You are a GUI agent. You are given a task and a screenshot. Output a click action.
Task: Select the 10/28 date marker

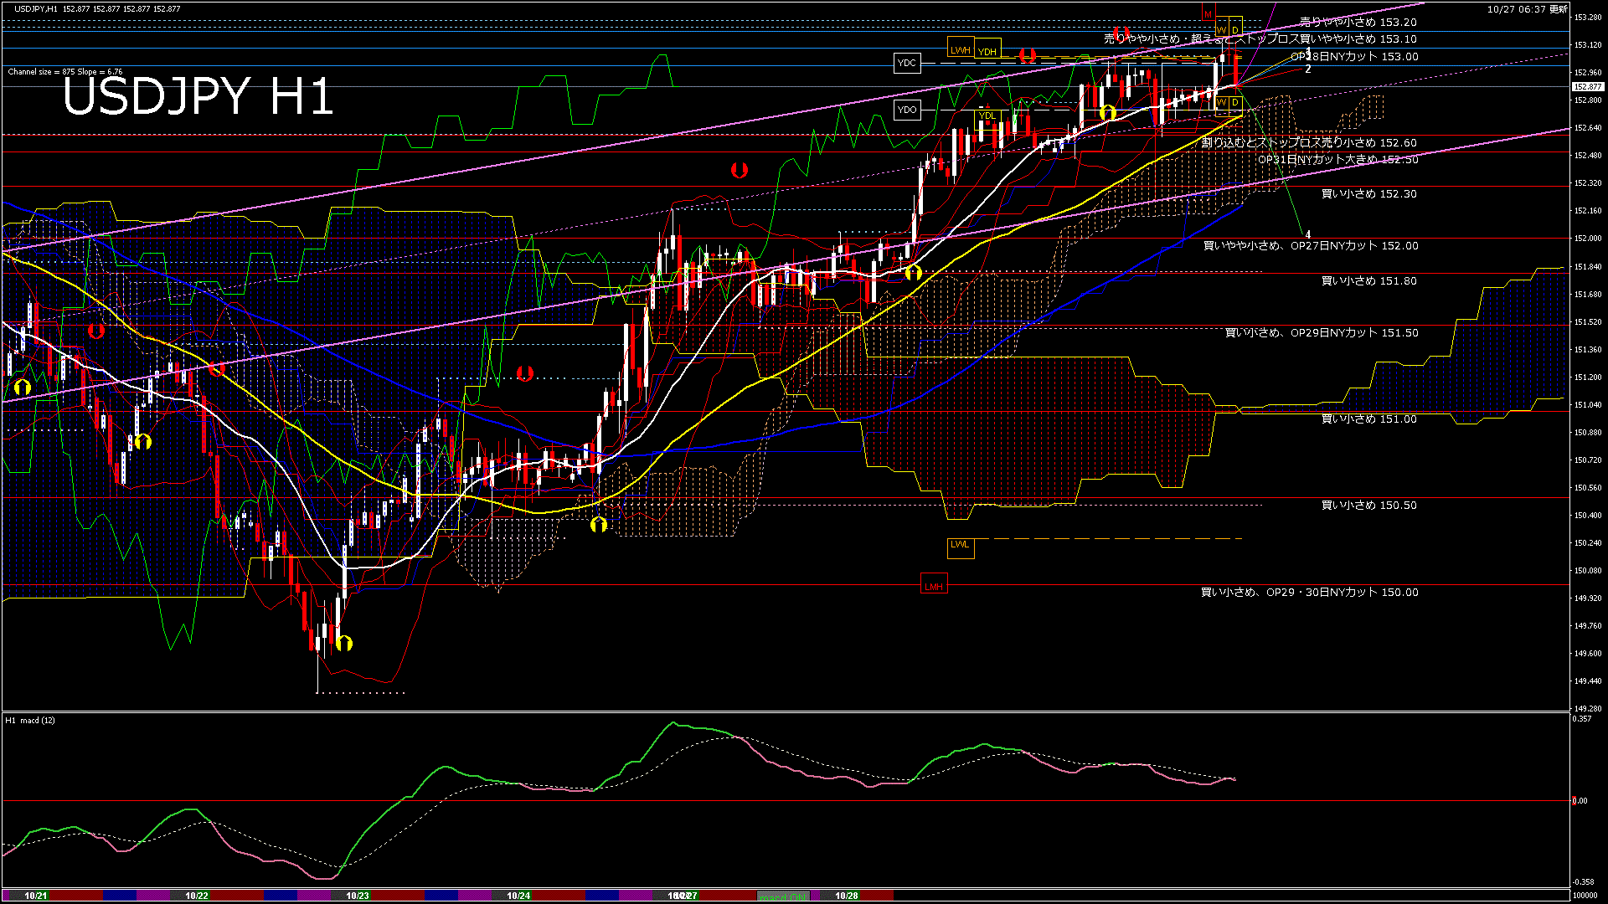tap(847, 896)
